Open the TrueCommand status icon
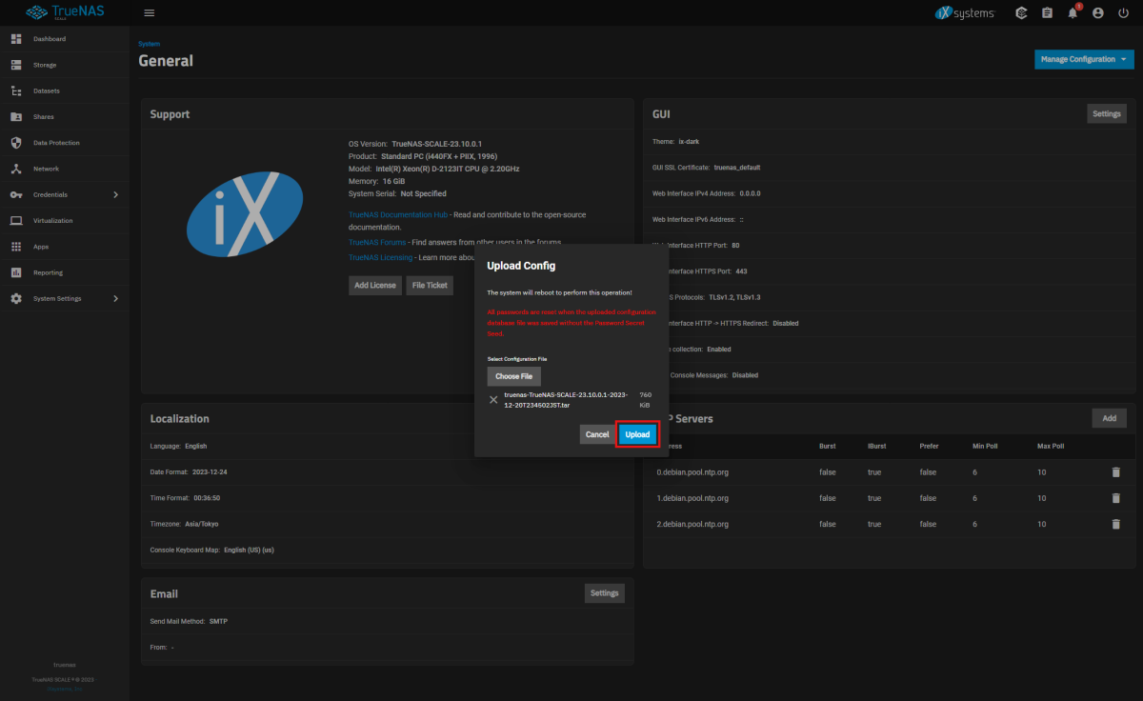 [x=1022, y=13]
